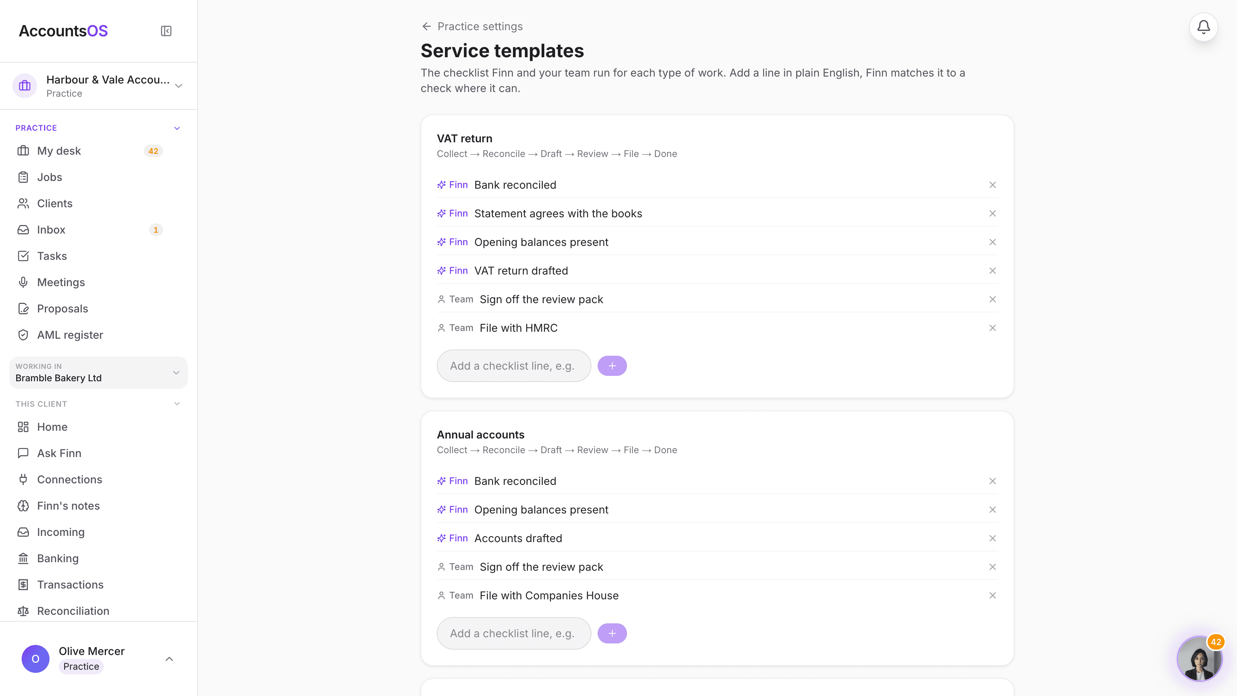Click the My desk 42 badge
This screenshot has height=696, width=1237.
point(153,151)
